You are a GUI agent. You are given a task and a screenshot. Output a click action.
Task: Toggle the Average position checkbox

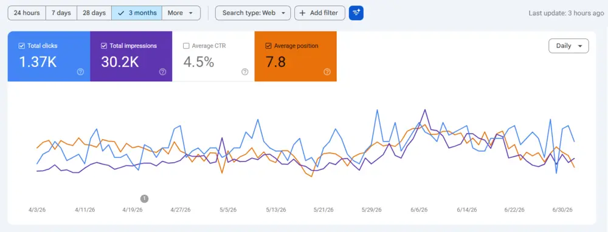click(268, 46)
